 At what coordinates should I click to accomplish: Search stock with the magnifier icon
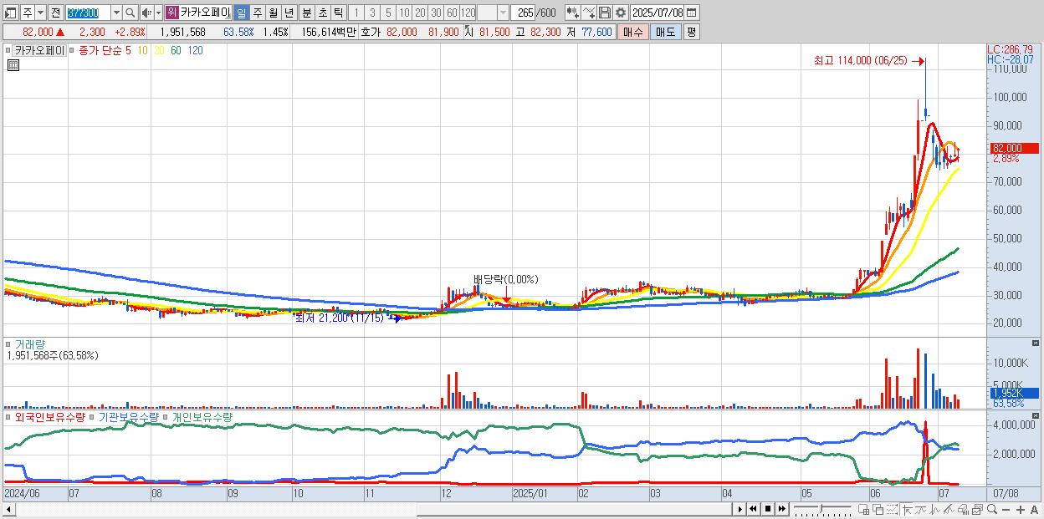131,13
